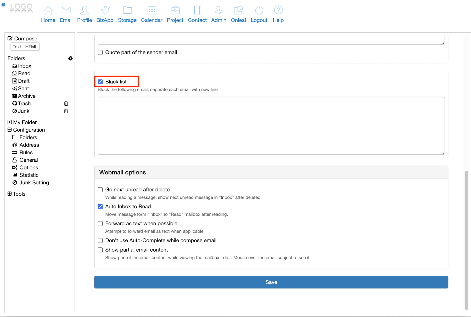The width and height of the screenshot is (471, 317).
Task: Open the Junk Setting configuration page
Action: (x=34, y=183)
